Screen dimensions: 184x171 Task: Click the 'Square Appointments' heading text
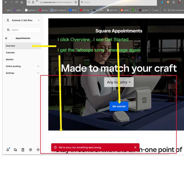119,31
